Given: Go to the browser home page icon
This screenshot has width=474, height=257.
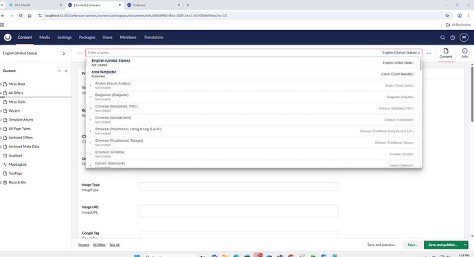Looking at the screenshot, I should [x=30, y=16].
